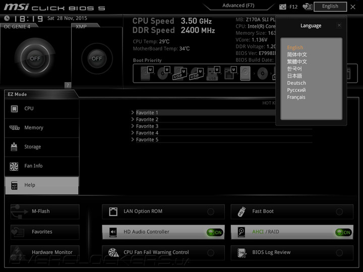Click the highlighted hard drive boot icon
Screen dimensions: 363x272
click(245, 74)
